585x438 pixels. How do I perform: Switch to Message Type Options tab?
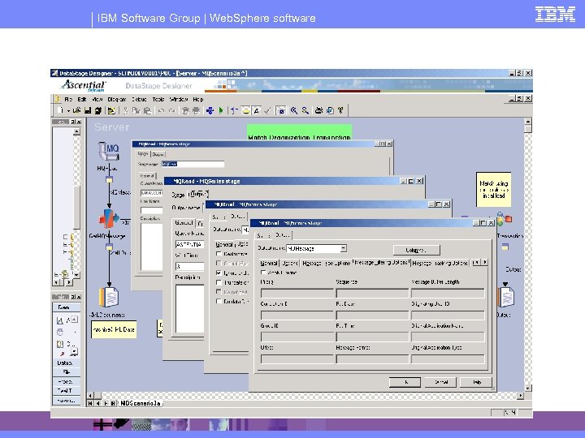pyautogui.click(x=326, y=263)
